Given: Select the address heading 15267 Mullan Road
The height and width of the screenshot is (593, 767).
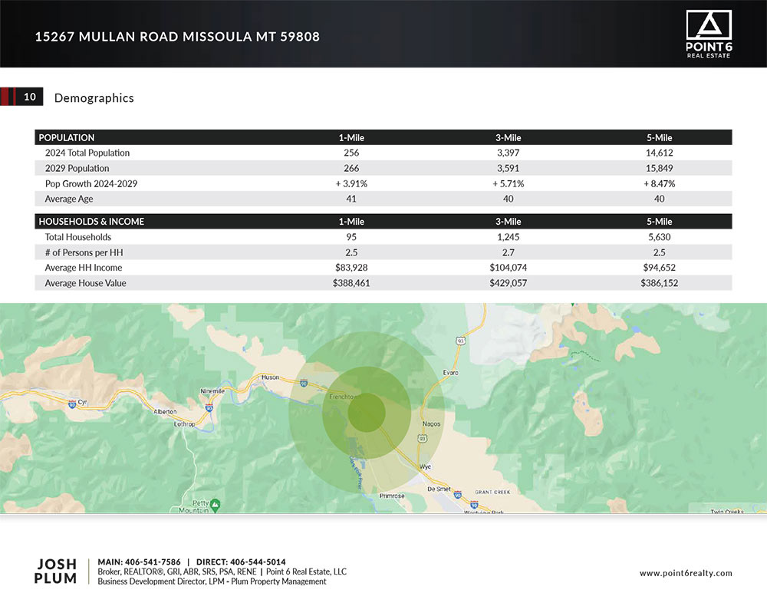Looking at the screenshot, I should (x=177, y=37).
